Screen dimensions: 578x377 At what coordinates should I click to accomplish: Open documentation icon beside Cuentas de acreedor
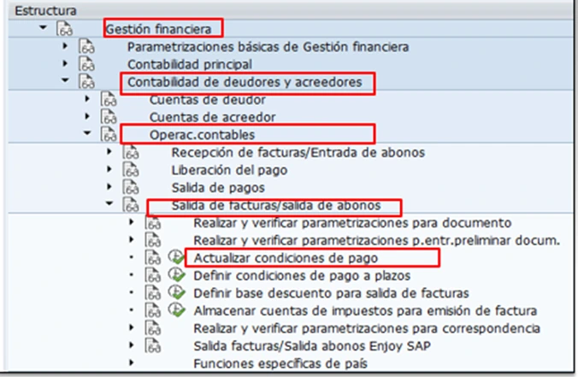pos(109,117)
